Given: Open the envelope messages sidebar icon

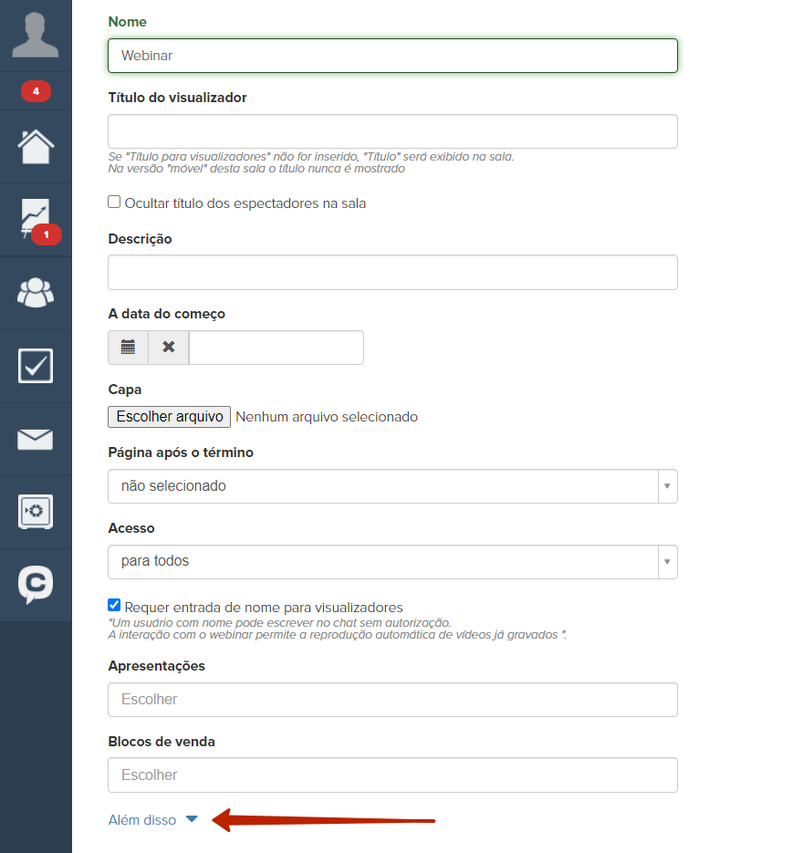Looking at the screenshot, I should click(36, 440).
